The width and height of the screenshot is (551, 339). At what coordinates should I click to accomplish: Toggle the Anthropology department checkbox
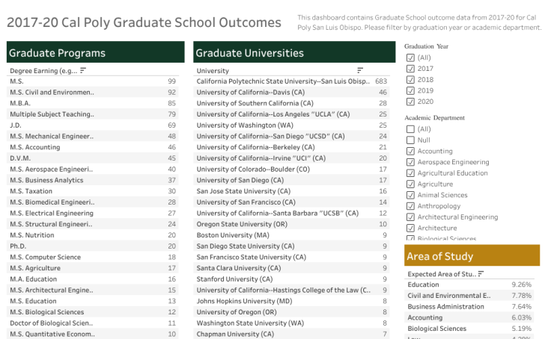pyautogui.click(x=410, y=206)
